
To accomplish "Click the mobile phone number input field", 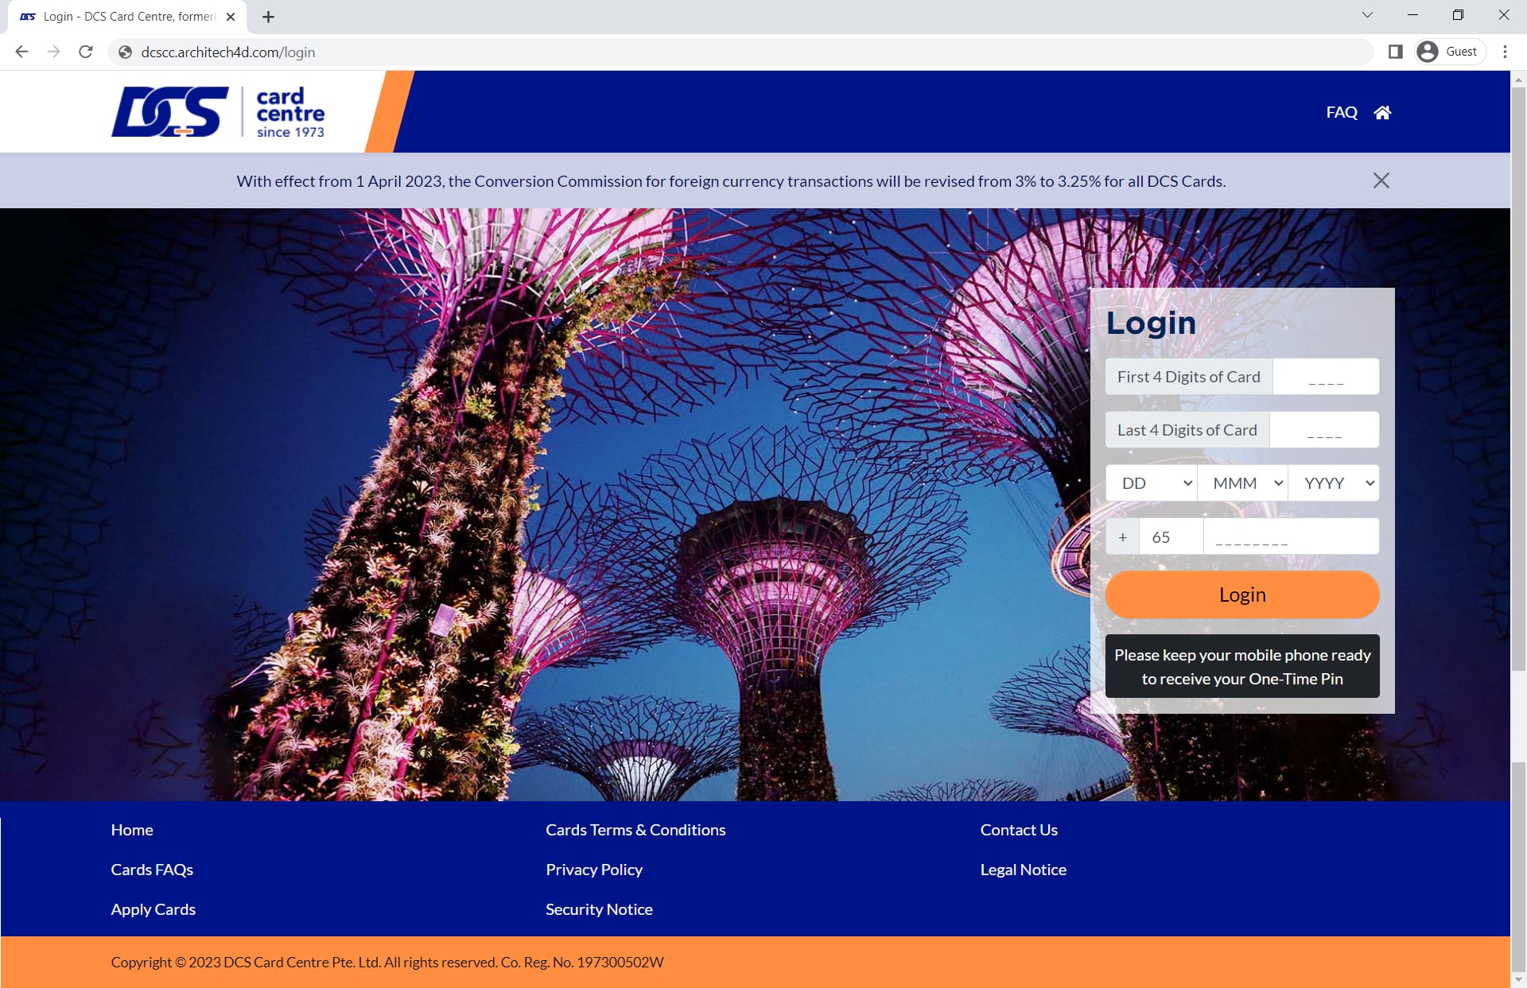I will (x=1291, y=537).
